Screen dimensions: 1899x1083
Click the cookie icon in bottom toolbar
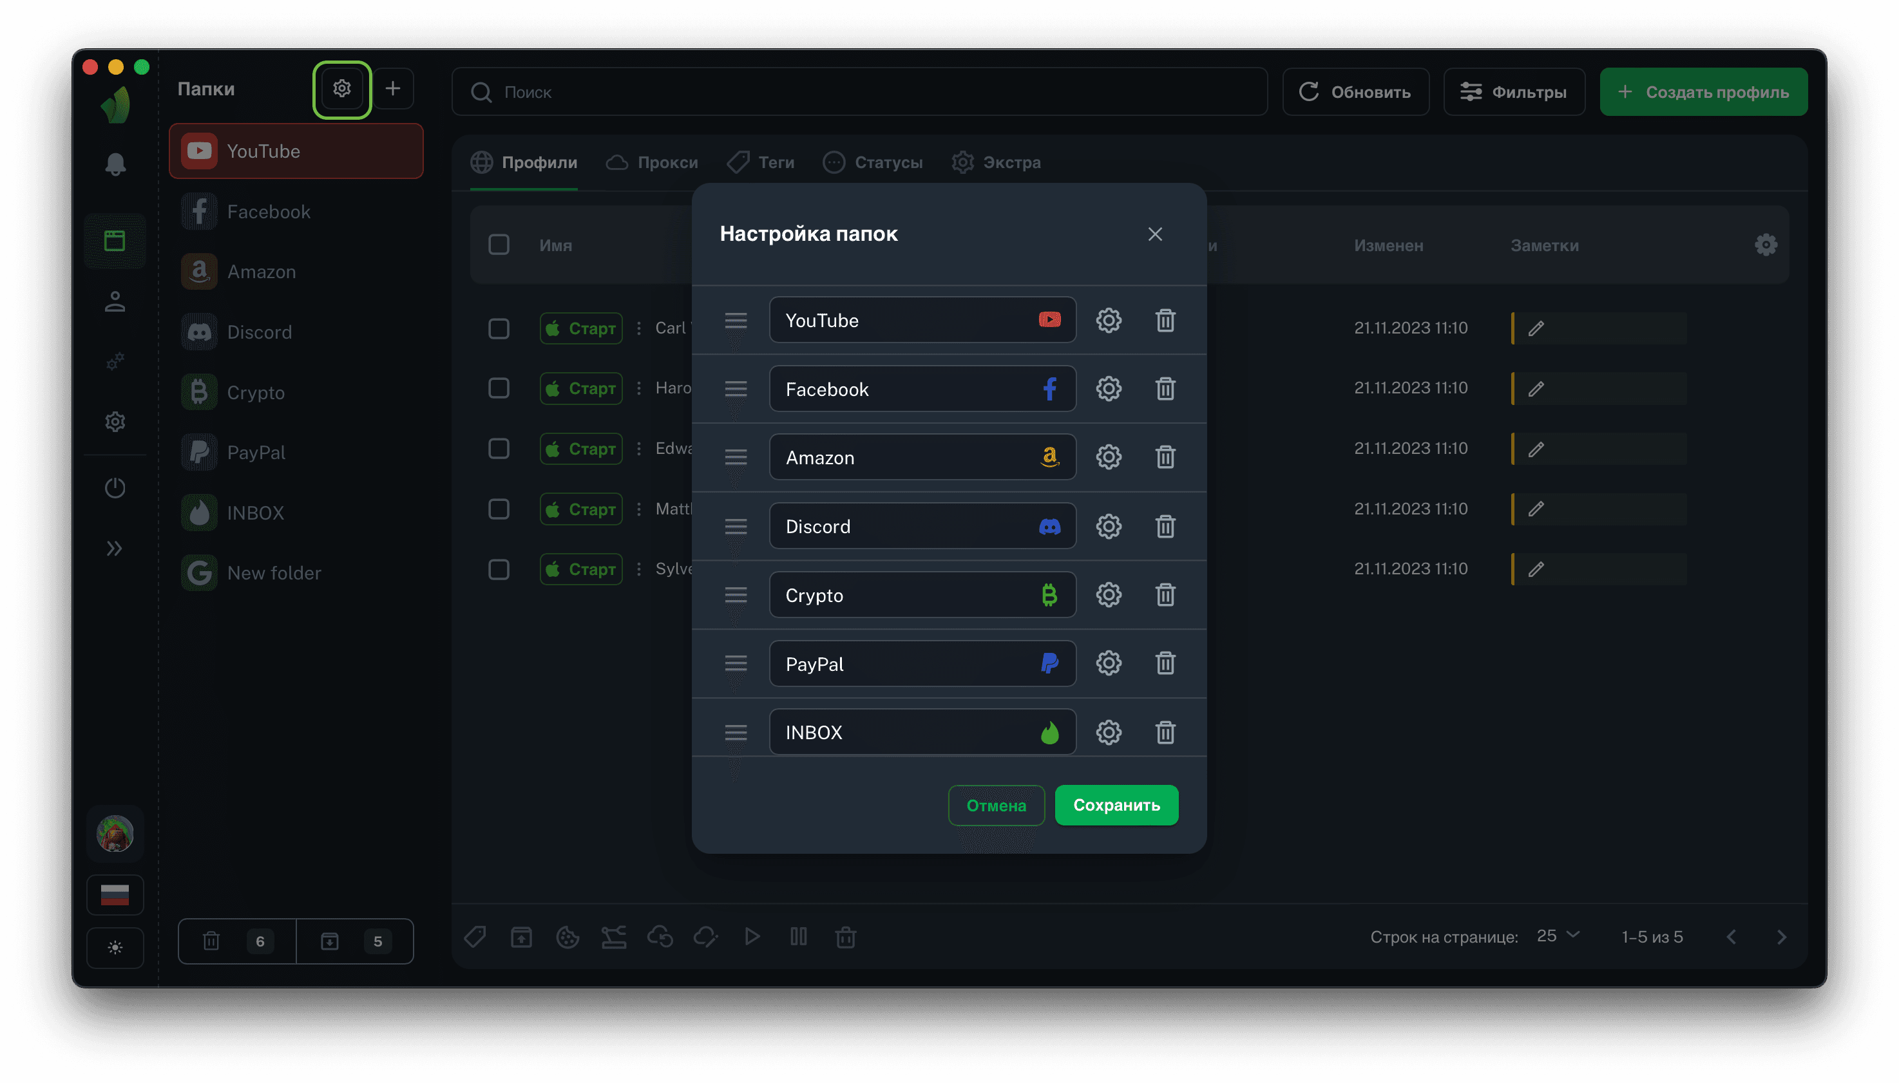[567, 937]
